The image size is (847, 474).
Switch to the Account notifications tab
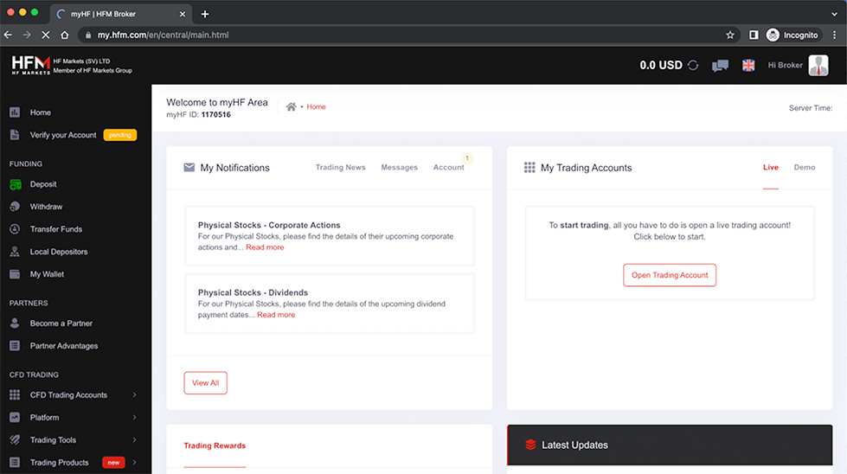pyautogui.click(x=448, y=167)
